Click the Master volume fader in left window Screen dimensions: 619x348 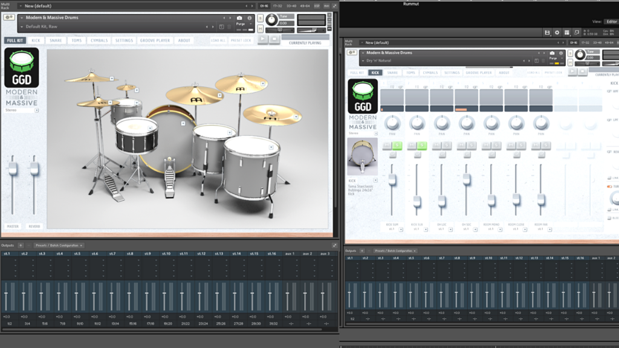click(13, 169)
